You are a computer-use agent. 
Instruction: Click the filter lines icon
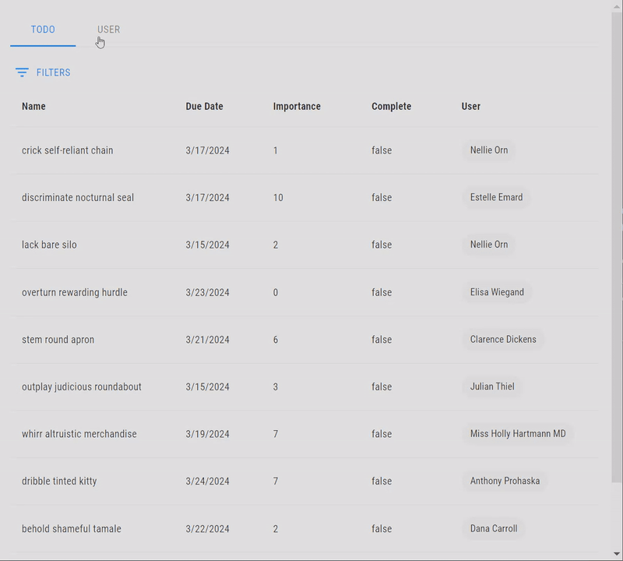[x=22, y=72]
